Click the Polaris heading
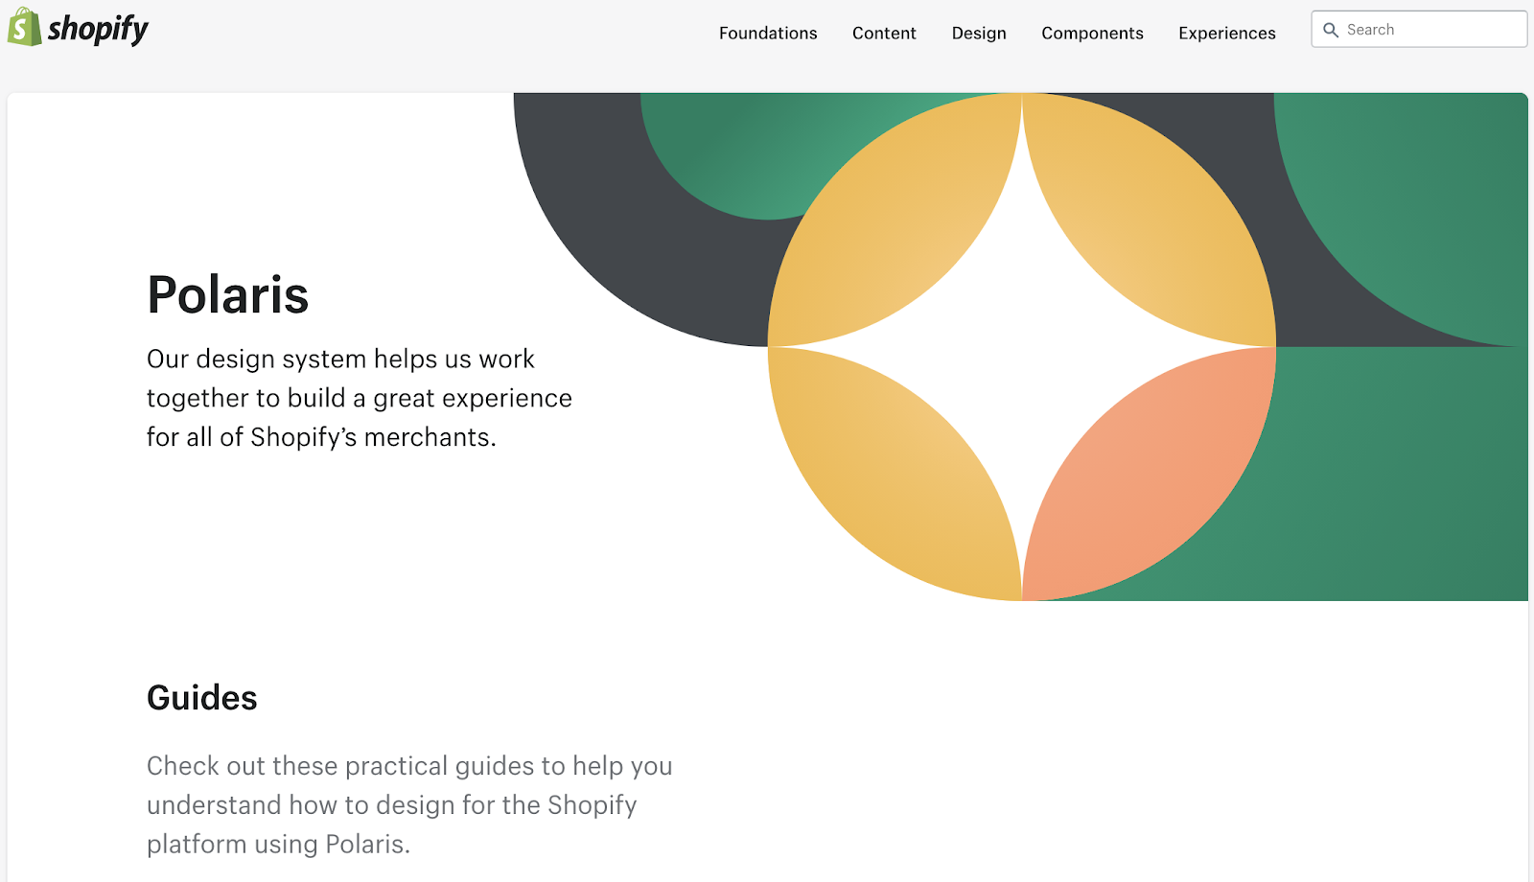 228,294
